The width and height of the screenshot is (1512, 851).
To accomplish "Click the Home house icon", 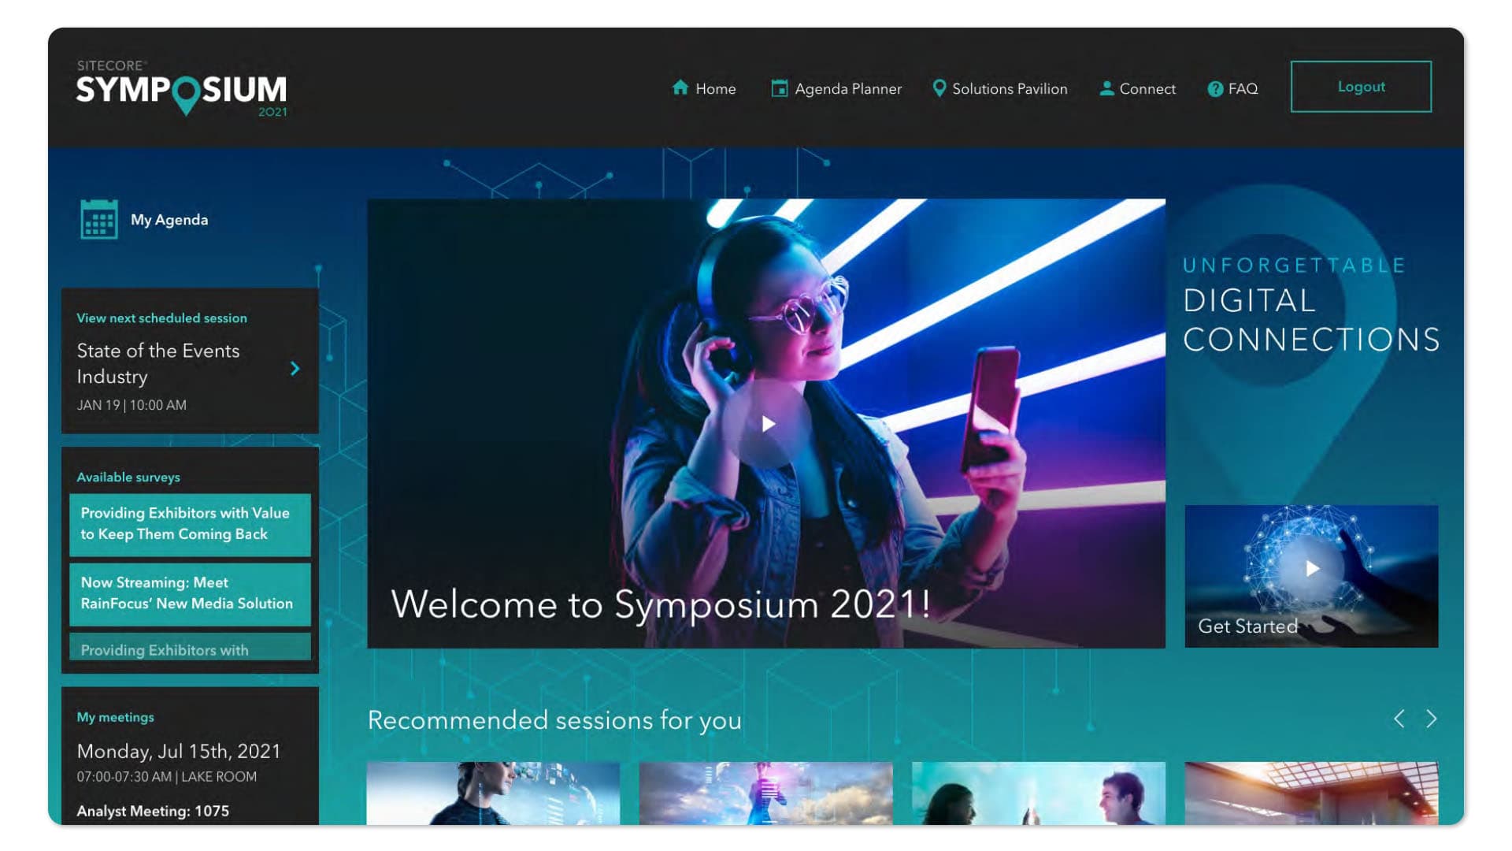I will click(680, 87).
